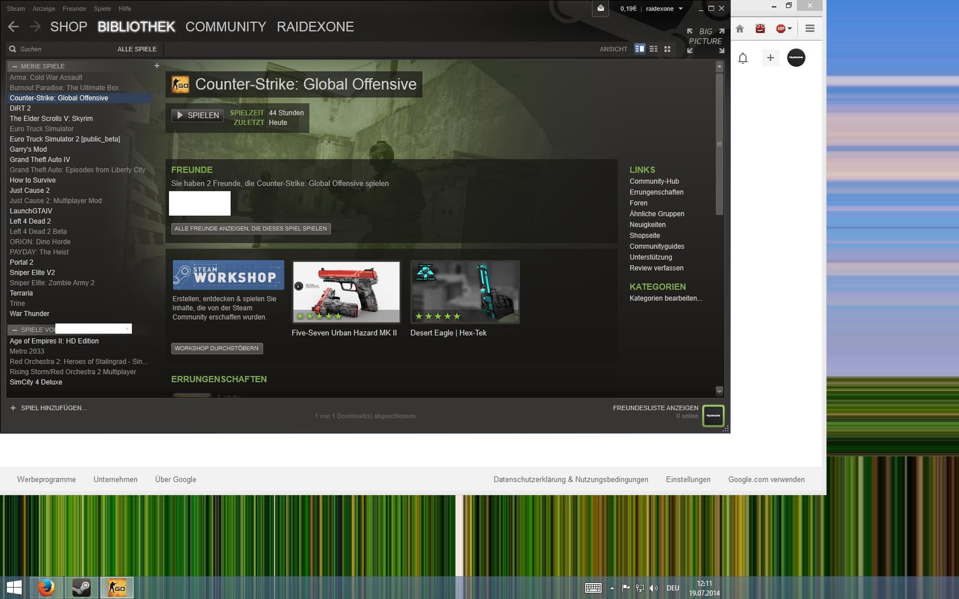This screenshot has width=959, height=599.
Task: Open the raidexone account dropdown
Action: tap(664, 9)
